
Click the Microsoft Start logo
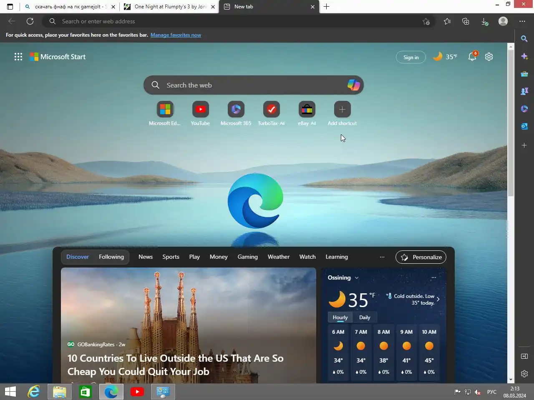pyautogui.click(x=58, y=57)
